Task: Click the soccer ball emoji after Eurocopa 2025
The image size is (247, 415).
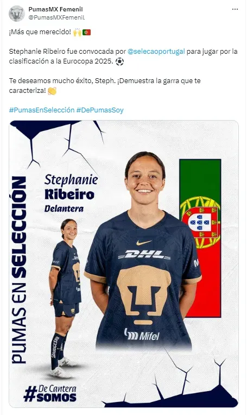Action: point(119,61)
